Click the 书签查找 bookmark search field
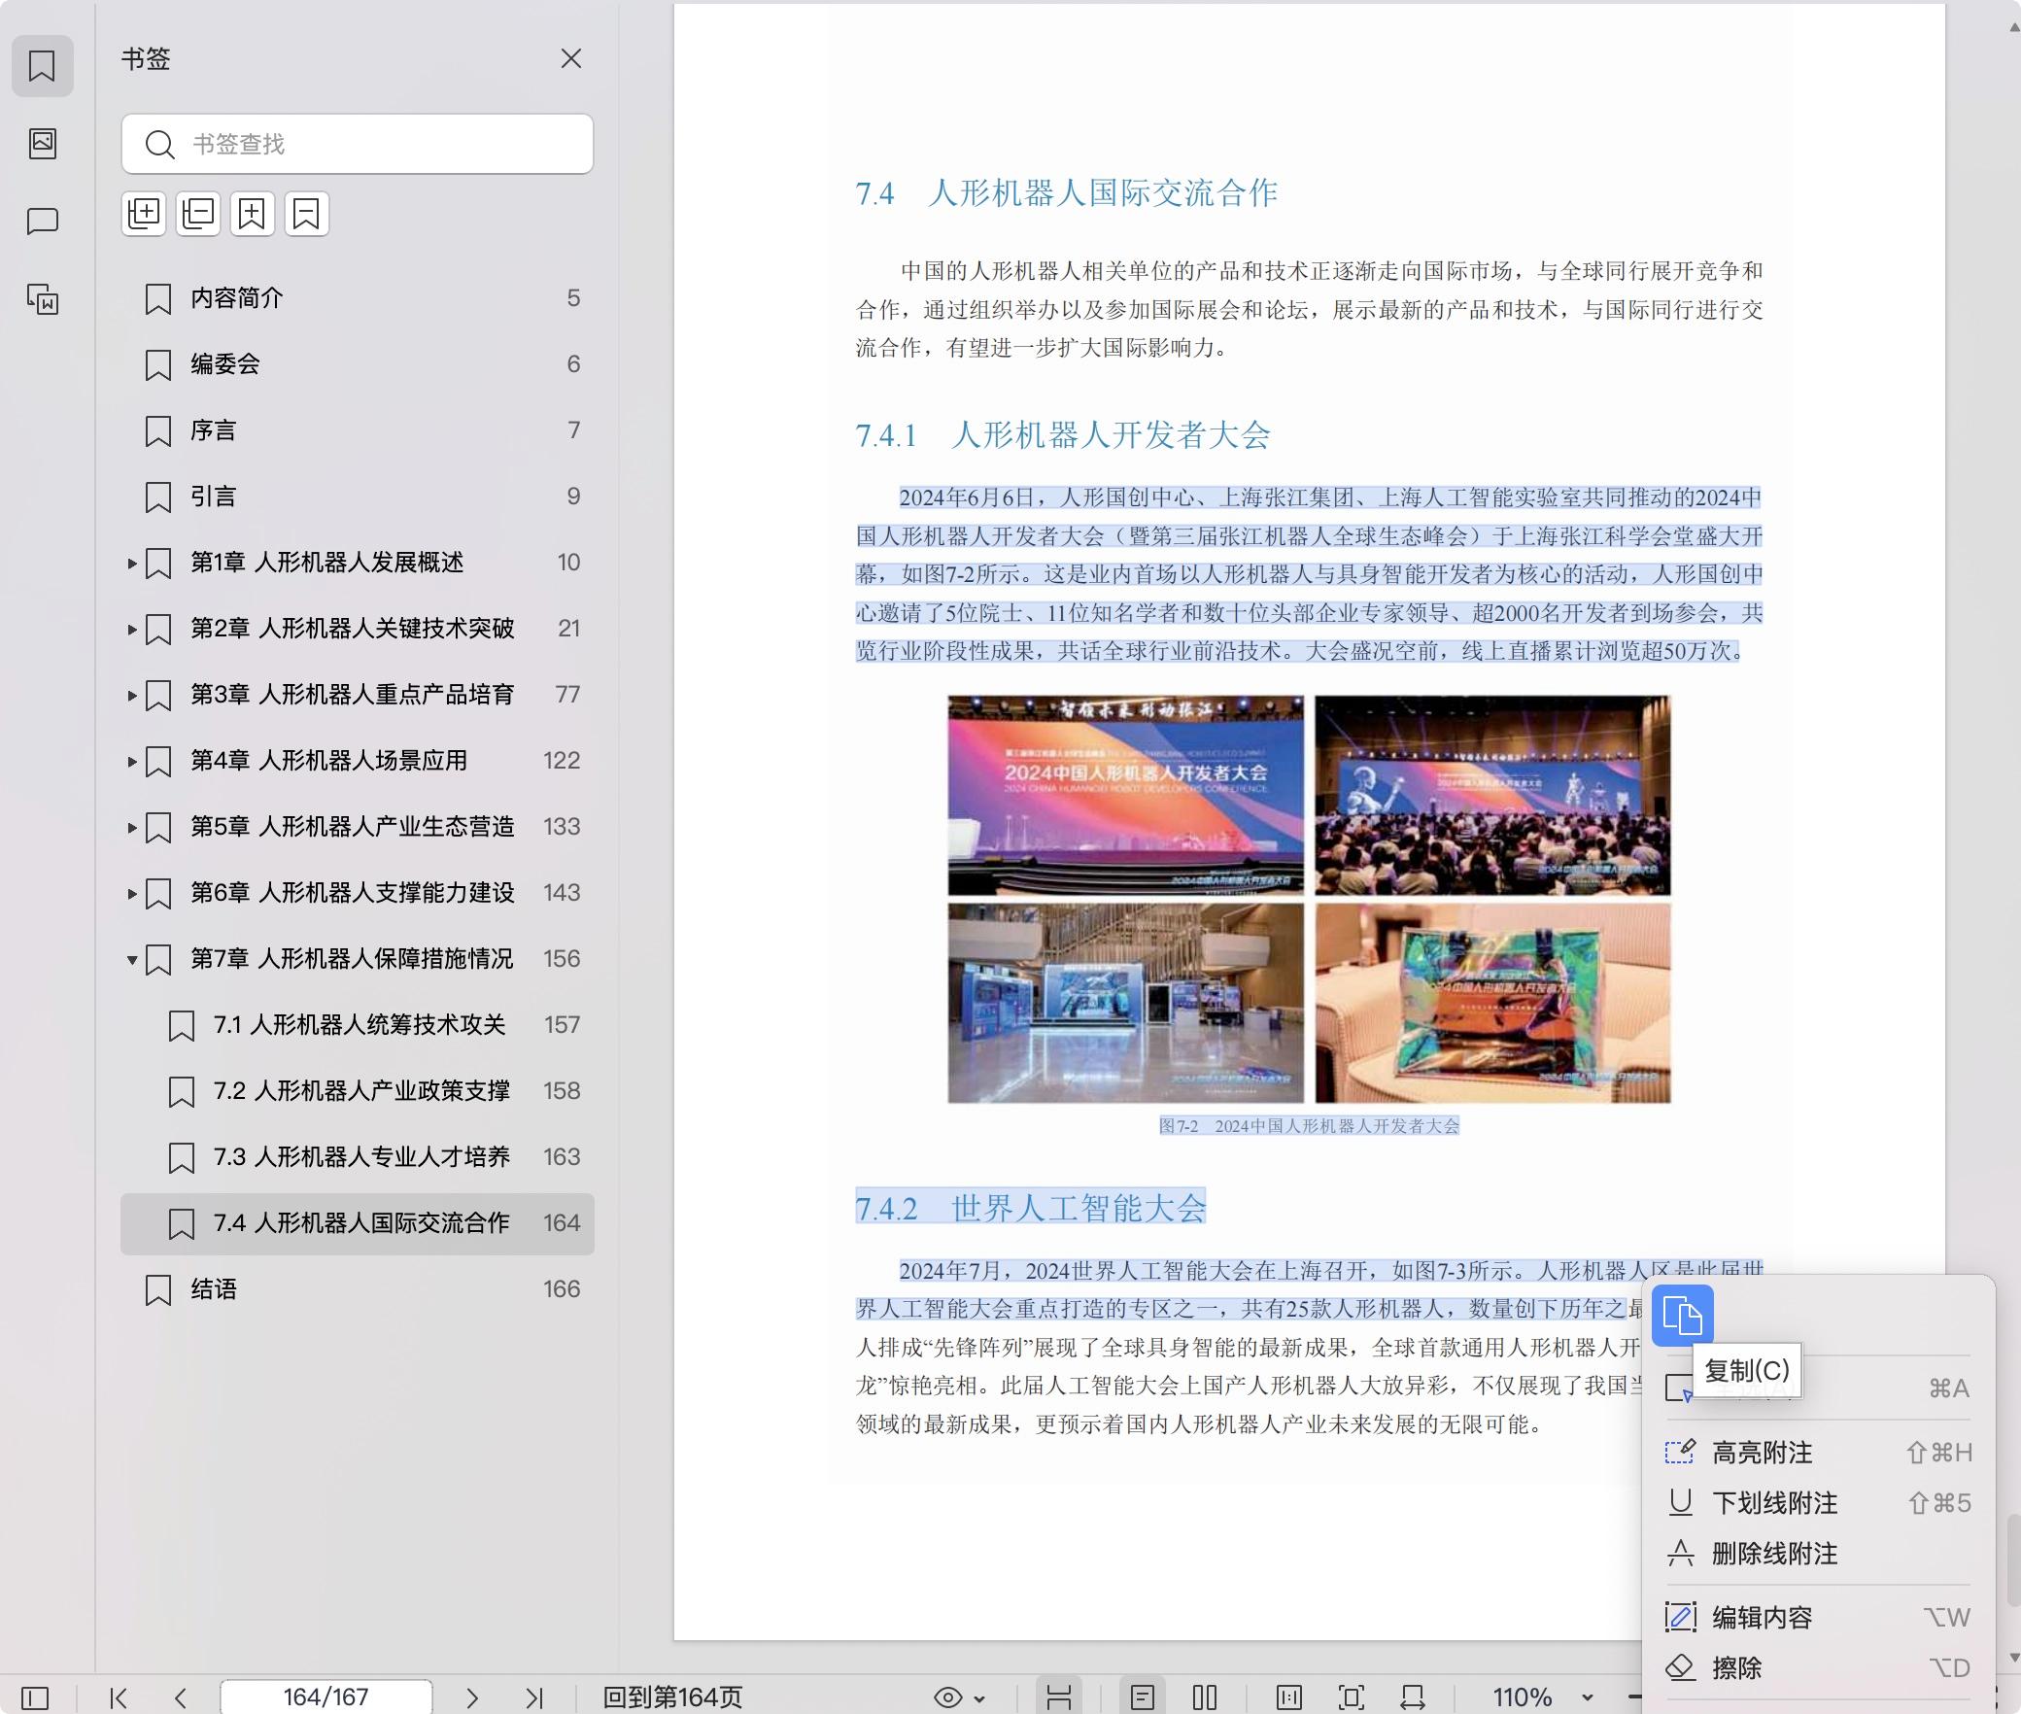 [x=358, y=144]
